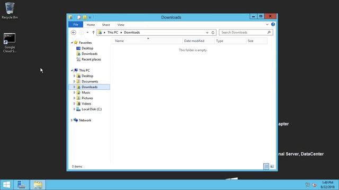This screenshot has height=190, width=339.
Task: Switch to details view layout icon
Action: [x=266, y=166]
